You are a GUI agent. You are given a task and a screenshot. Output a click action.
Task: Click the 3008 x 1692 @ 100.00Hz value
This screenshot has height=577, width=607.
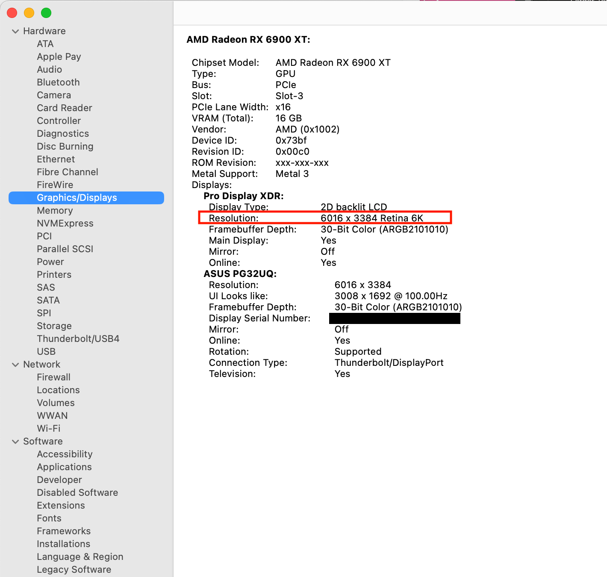[x=391, y=296]
